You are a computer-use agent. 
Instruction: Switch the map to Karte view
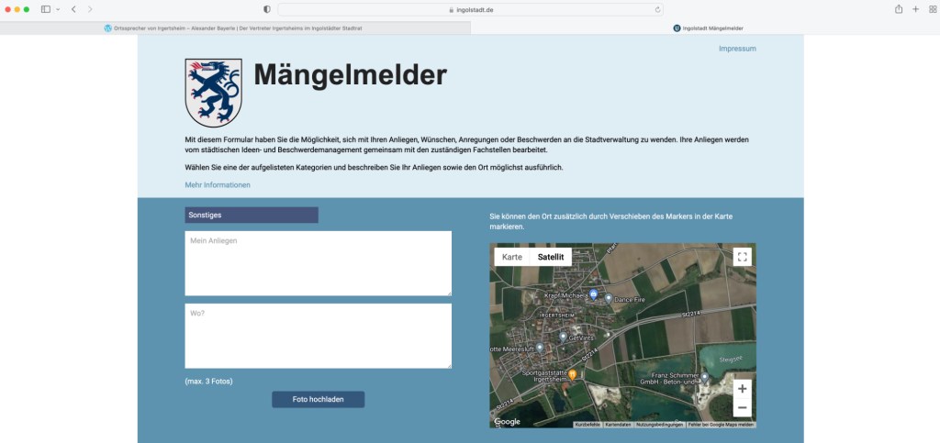(x=512, y=257)
